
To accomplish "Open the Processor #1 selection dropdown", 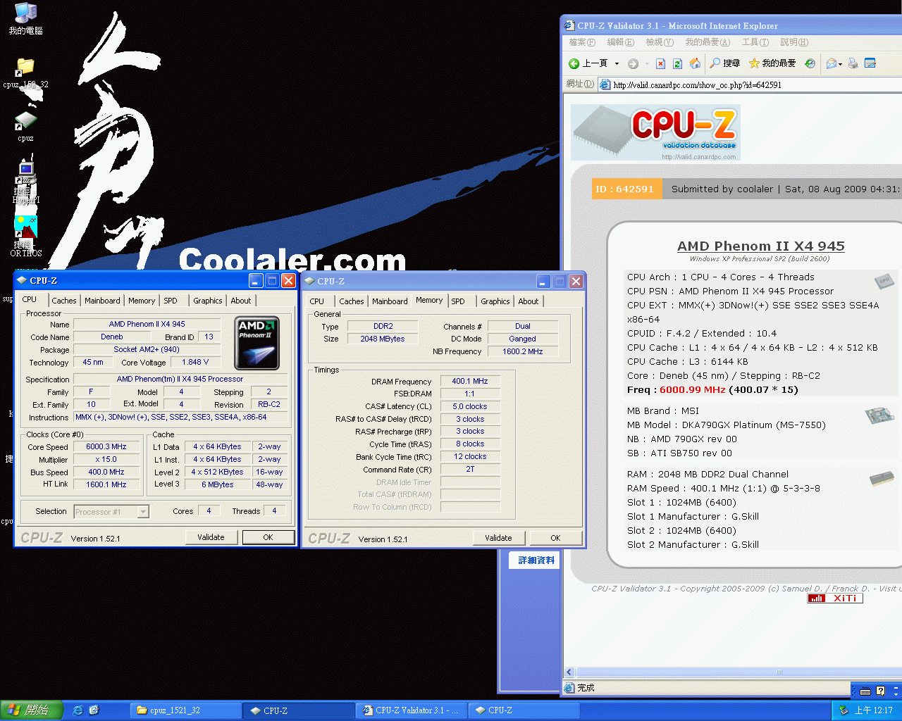I will pos(144,512).
